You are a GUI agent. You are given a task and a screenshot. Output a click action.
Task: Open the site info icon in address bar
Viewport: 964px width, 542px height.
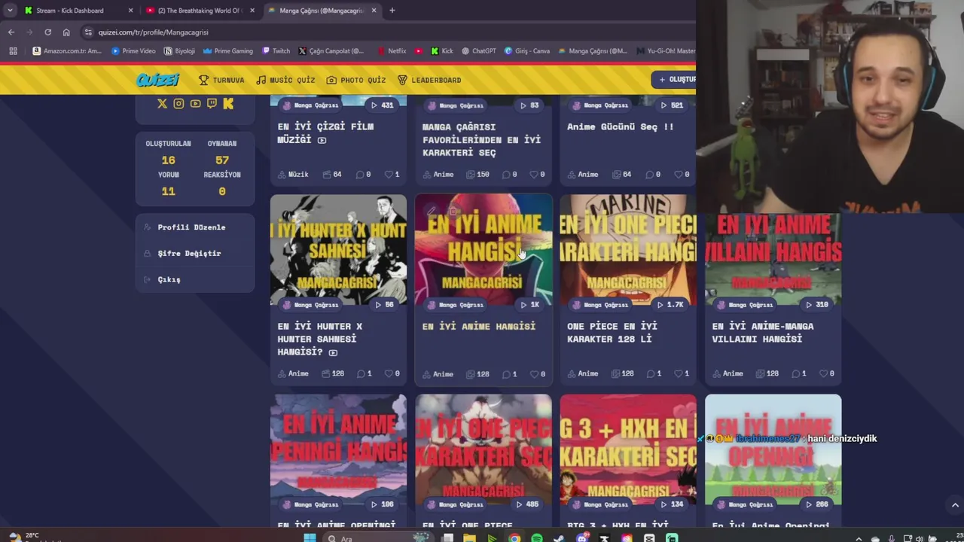point(88,32)
